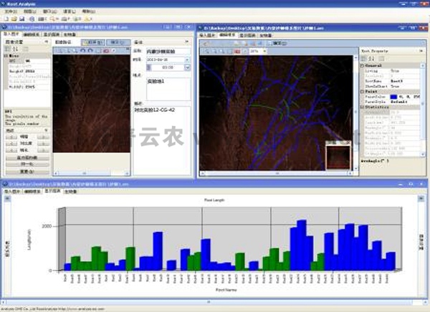Open the 文件 menu in the menu bar
Image resolution: width=430 pixels, height=312 pixels.
[9, 12]
